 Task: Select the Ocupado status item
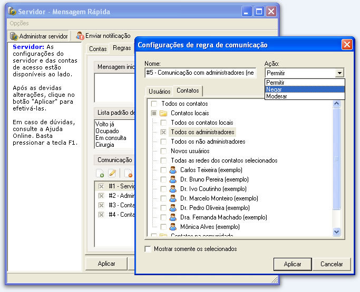pyautogui.click(x=107, y=131)
